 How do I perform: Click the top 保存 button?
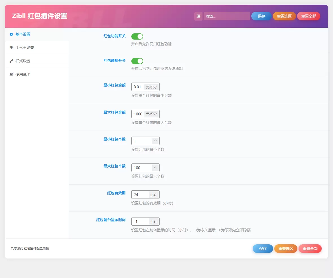tap(262, 16)
